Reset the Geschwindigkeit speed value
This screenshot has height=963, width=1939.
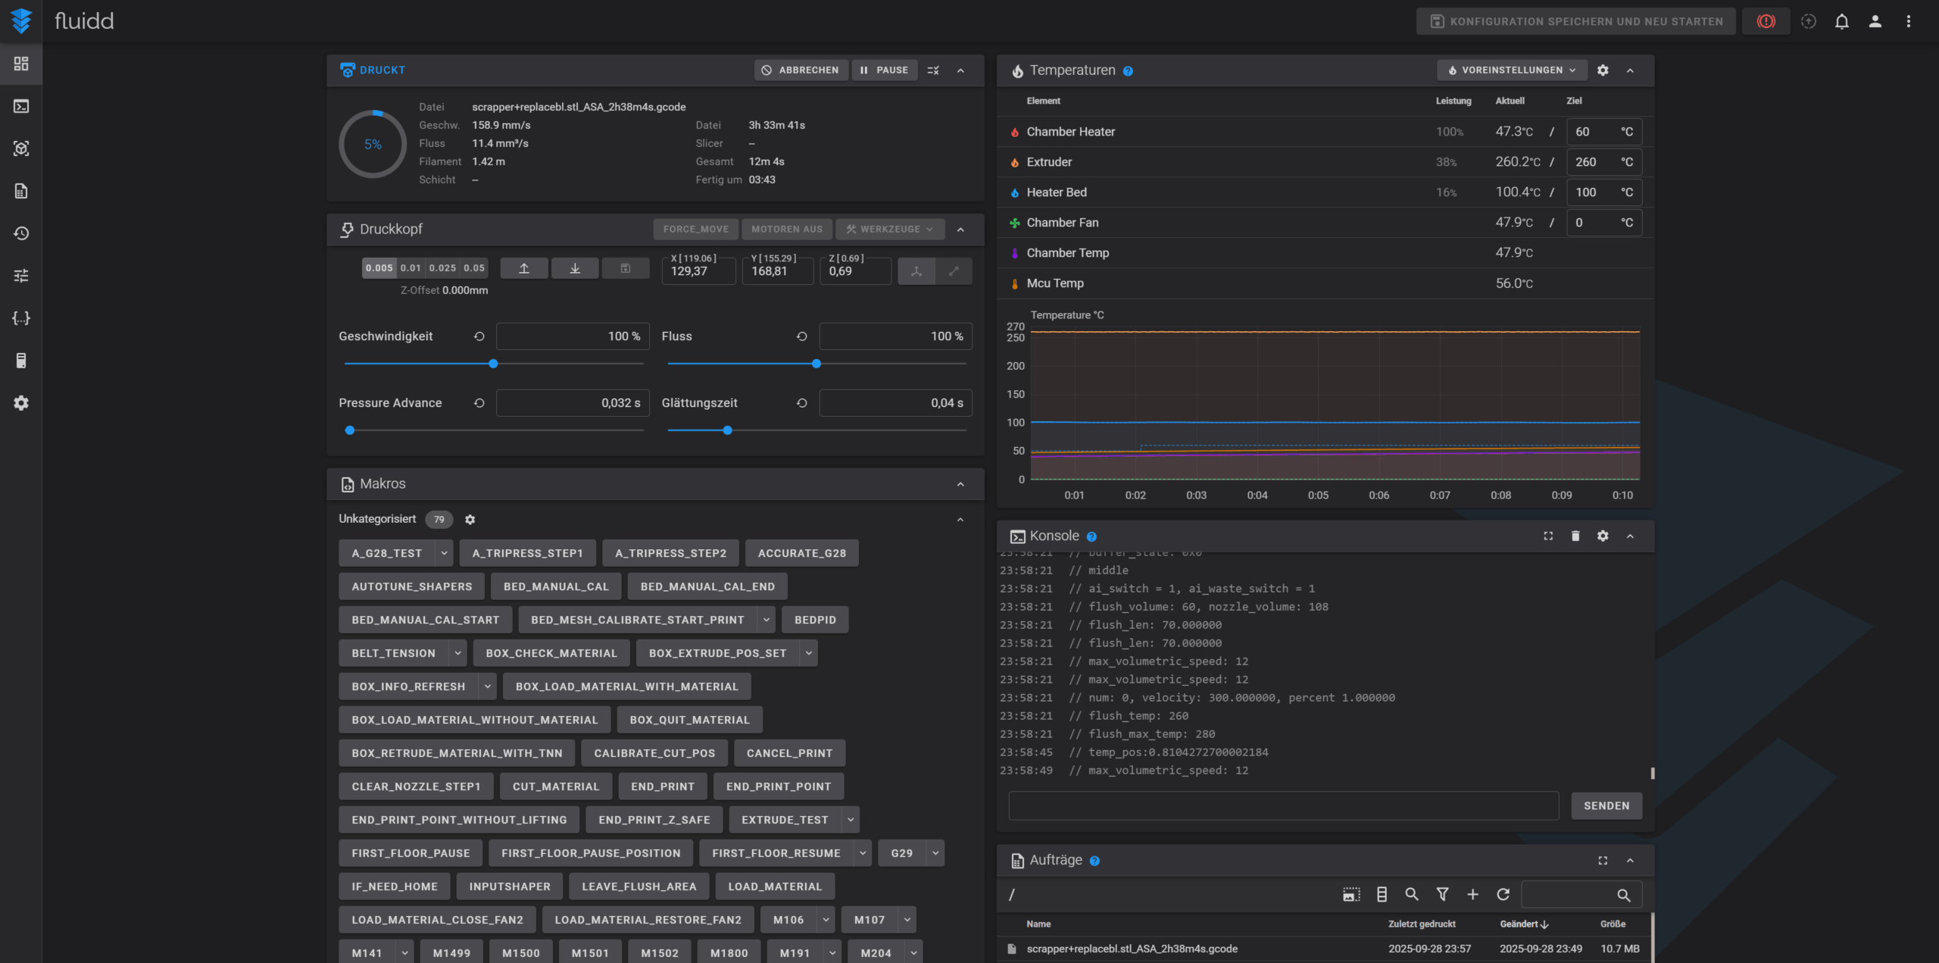[479, 336]
